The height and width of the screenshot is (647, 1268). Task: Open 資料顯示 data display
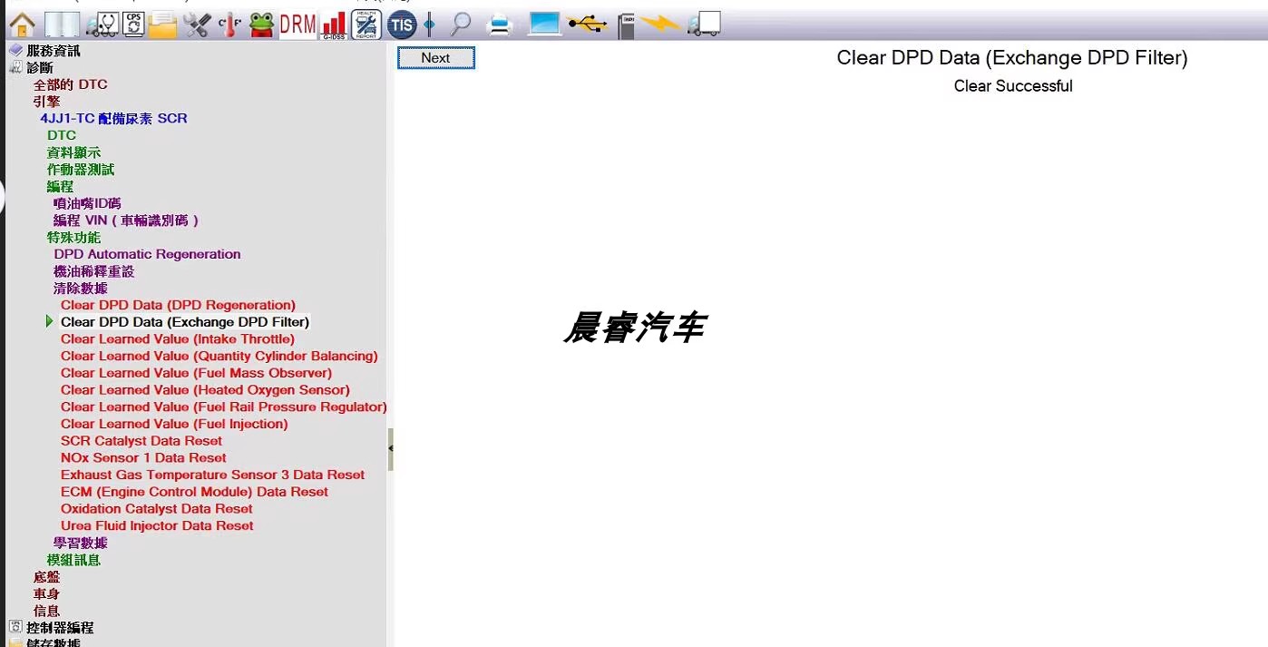pyautogui.click(x=74, y=152)
